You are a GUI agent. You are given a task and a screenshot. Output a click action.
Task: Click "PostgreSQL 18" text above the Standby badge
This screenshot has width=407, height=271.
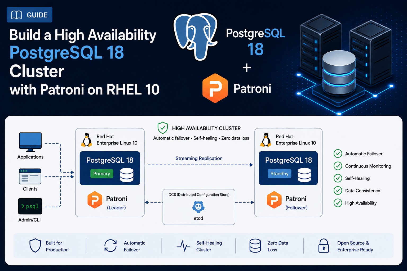289,160
